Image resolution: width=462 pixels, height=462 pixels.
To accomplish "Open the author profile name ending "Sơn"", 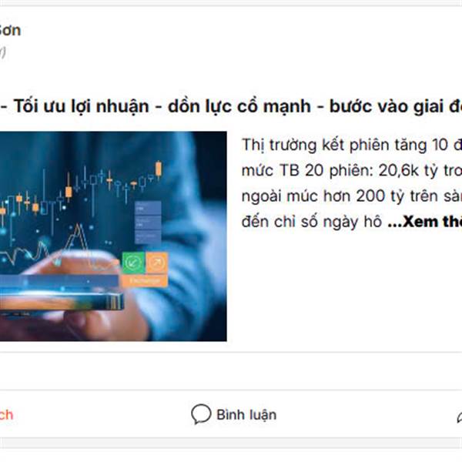I will [10, 30].
